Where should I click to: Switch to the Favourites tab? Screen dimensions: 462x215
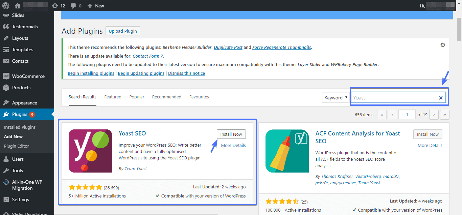point(199,97)
